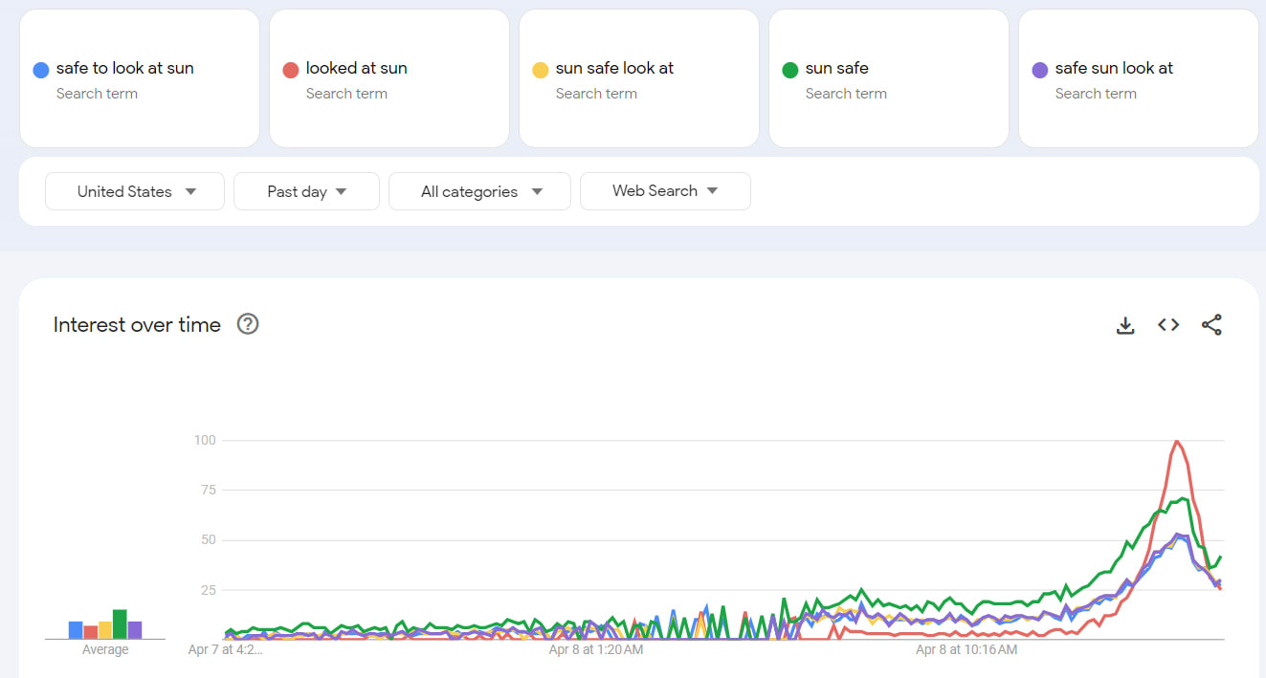Edit the 'safe sun look at' search term

pos(1114,69)
